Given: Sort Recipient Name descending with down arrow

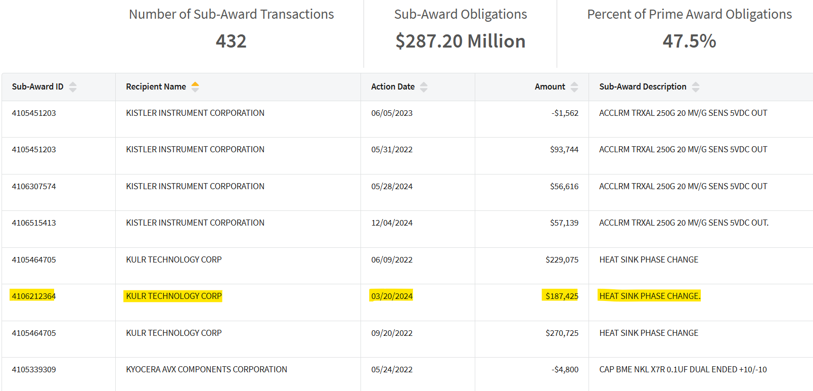Looking at the screenshot, I should tap(195, 90).
